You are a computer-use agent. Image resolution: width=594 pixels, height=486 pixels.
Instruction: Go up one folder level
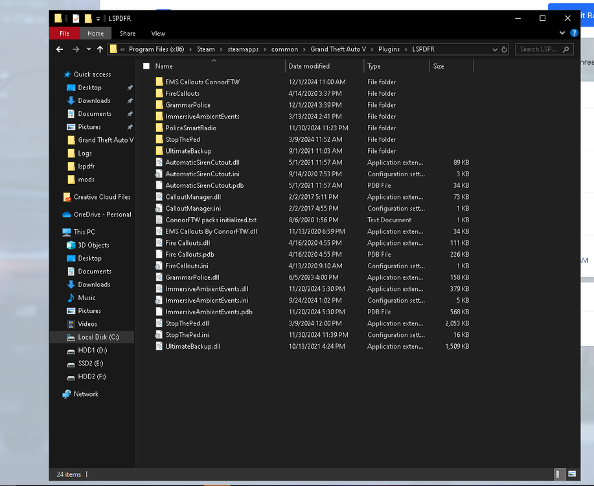tap(100, 49)
